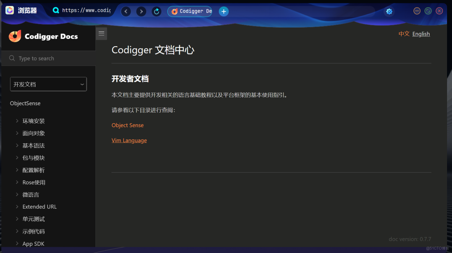The image size is (452, 253).
Task: Click the 浏览器 icon in the top-left corner
Action: pos(9,10)
